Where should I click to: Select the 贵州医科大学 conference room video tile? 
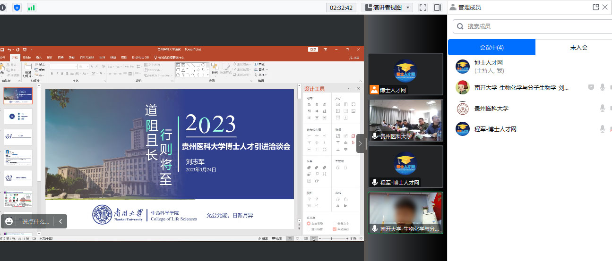point(405,120)
